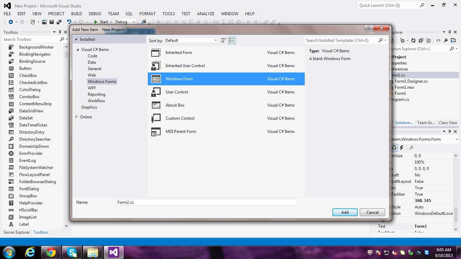This screenshot has width=461, height=259.
Task: Click the Add button
Action: (345, 212)
